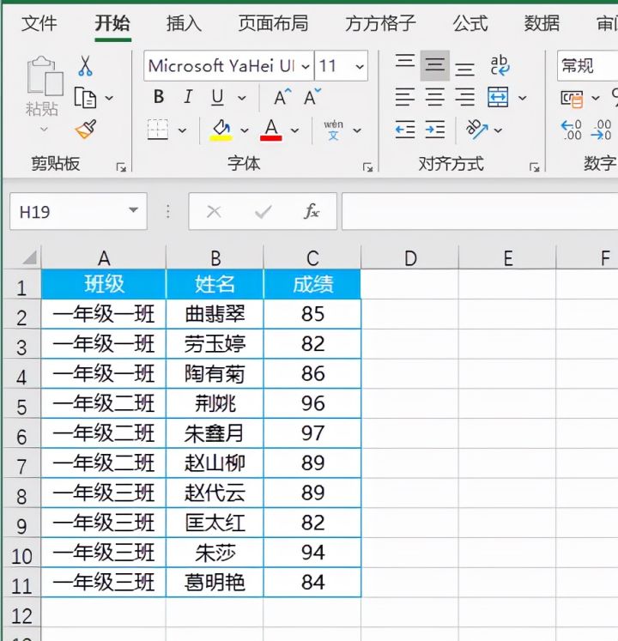Viewport: 618px width, 641px height.
Task: Select Middle Align icon
Action: point(435,65)
